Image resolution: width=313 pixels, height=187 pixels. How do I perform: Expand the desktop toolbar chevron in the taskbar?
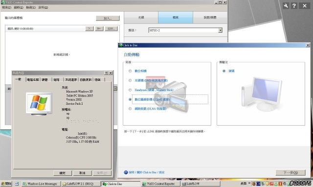pyautogui.click(x=249, y=183)
